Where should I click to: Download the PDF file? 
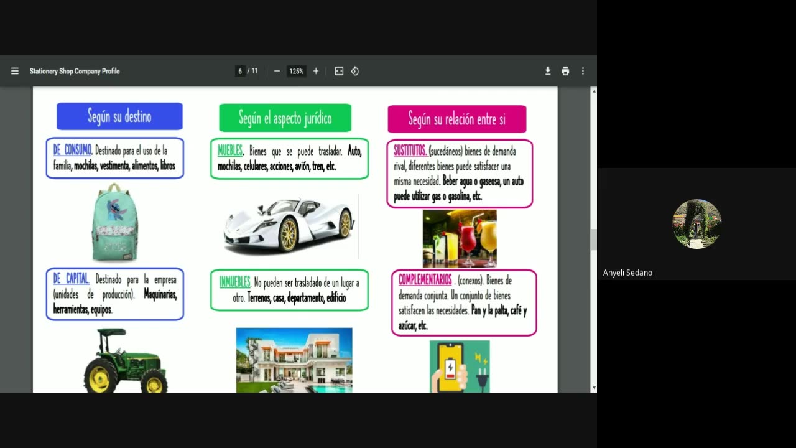[548, 71]
